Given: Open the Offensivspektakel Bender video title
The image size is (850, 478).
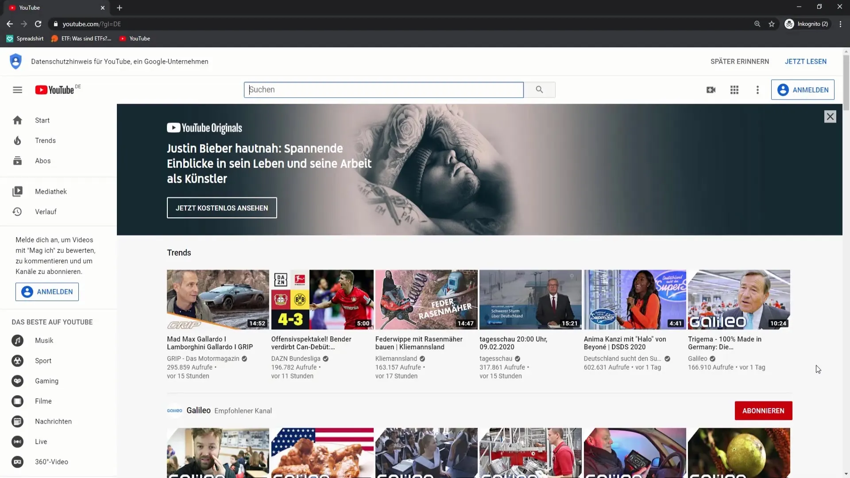Looking at the screenshot, I should 311,343.
